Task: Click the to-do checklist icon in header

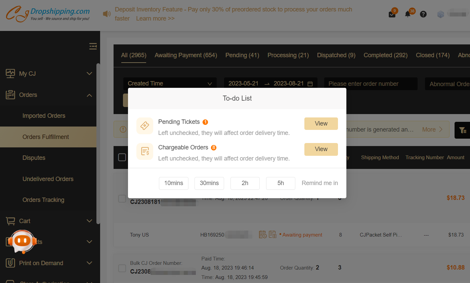Action: [392, 14]
